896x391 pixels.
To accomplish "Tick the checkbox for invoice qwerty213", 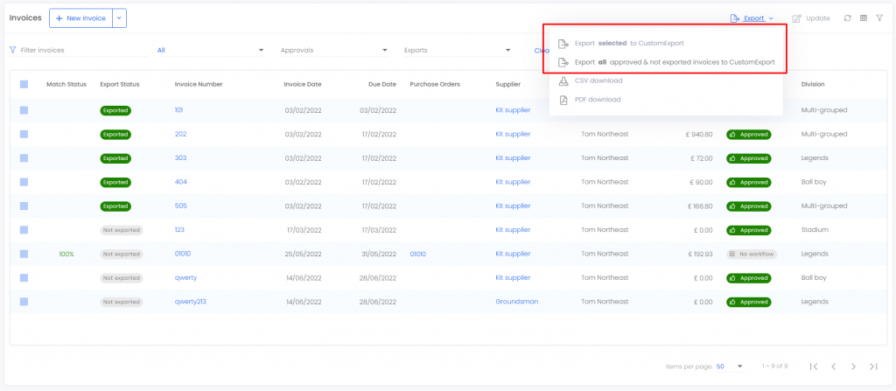I will pos(24,301).
